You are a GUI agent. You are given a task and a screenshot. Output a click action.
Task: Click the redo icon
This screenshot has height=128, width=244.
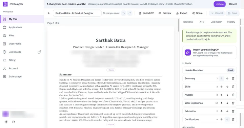pyautogui.click(x=129, y=13)
